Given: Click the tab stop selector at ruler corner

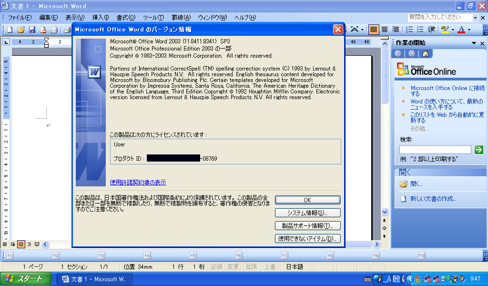Looking at the screenshot, I should click(x=6, y=41).
